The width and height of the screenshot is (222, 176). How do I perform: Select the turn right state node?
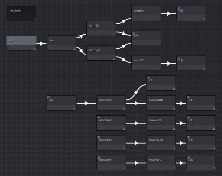(101, 53)
